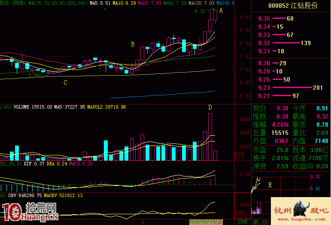Select the 日线 period label
Screen dimensions: 331x225
(243, 222)
